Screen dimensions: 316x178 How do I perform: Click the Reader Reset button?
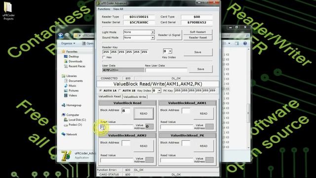coord(198,38)
